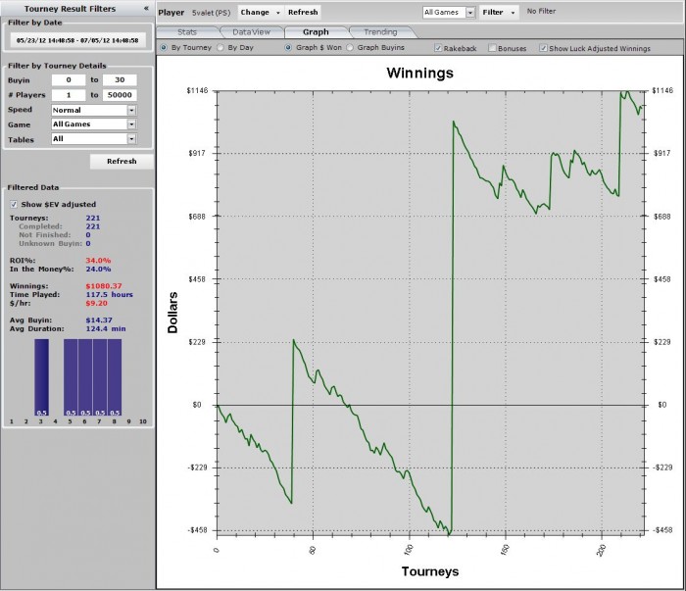Select the By Tourney radio button
The image size is (686, 591).
pos(164,47)
